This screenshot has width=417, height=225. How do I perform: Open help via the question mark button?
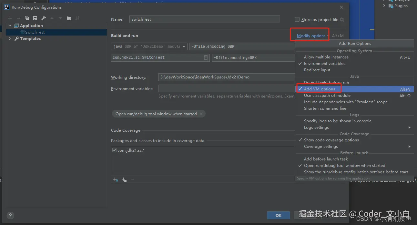pos(11,215)
